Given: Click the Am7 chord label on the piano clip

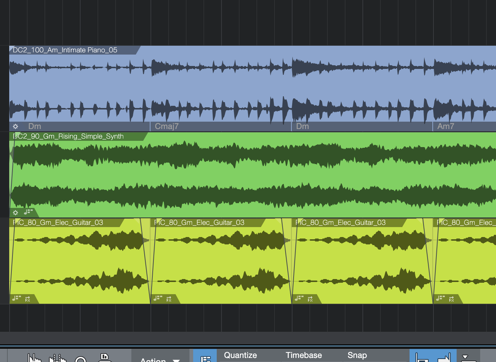Looking at the screenshot, I should click(x=446, y=126).
